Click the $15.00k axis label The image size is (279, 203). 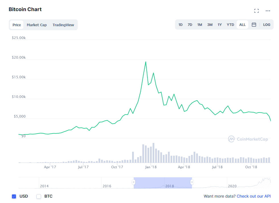[19, 77]
